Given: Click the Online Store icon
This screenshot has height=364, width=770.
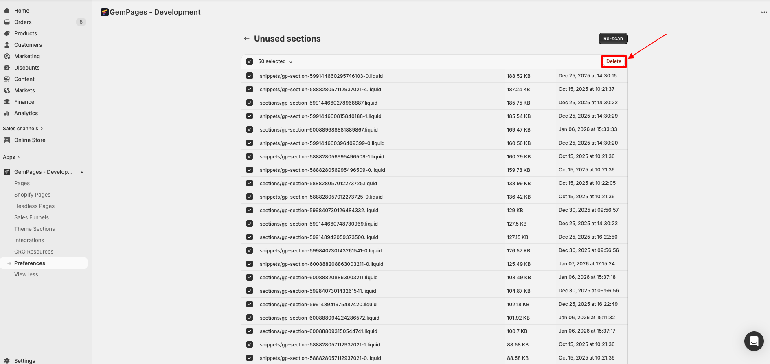Looking at the screenshot, I should [x=7, y=140].
